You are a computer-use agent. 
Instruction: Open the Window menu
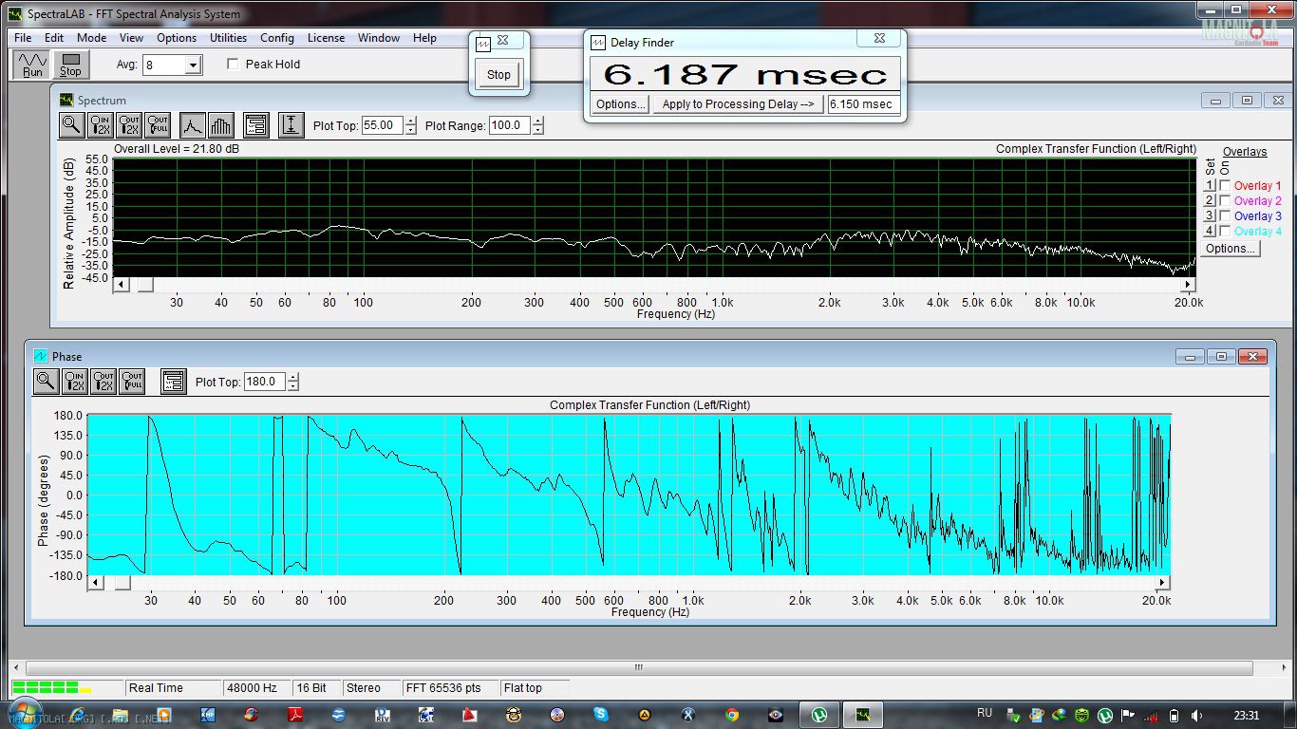(378, 38)
